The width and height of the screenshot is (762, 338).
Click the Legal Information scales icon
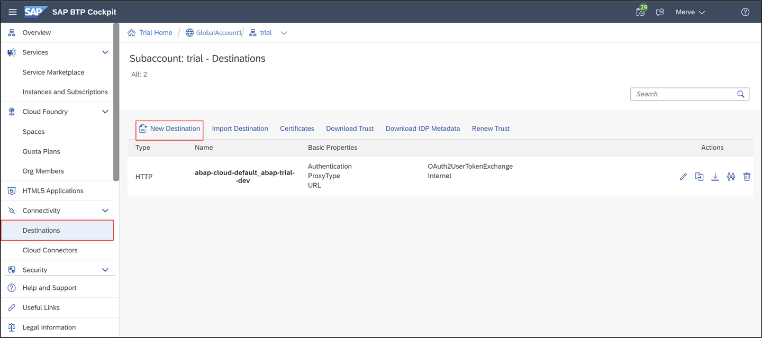[12, 327]
